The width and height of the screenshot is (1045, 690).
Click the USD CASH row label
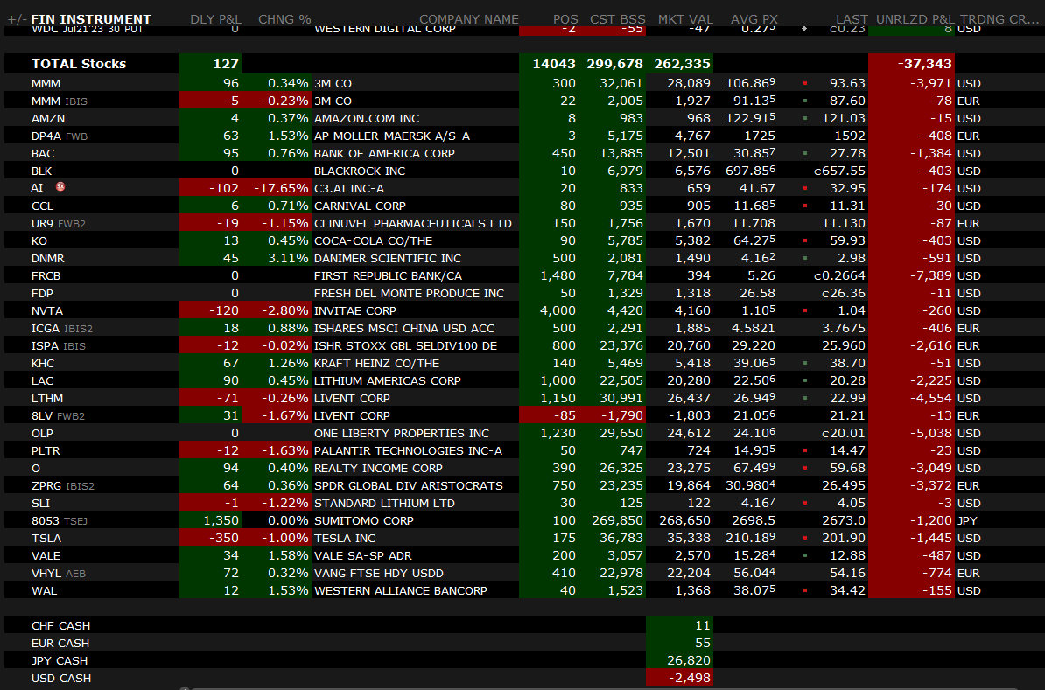coord(60,678)
